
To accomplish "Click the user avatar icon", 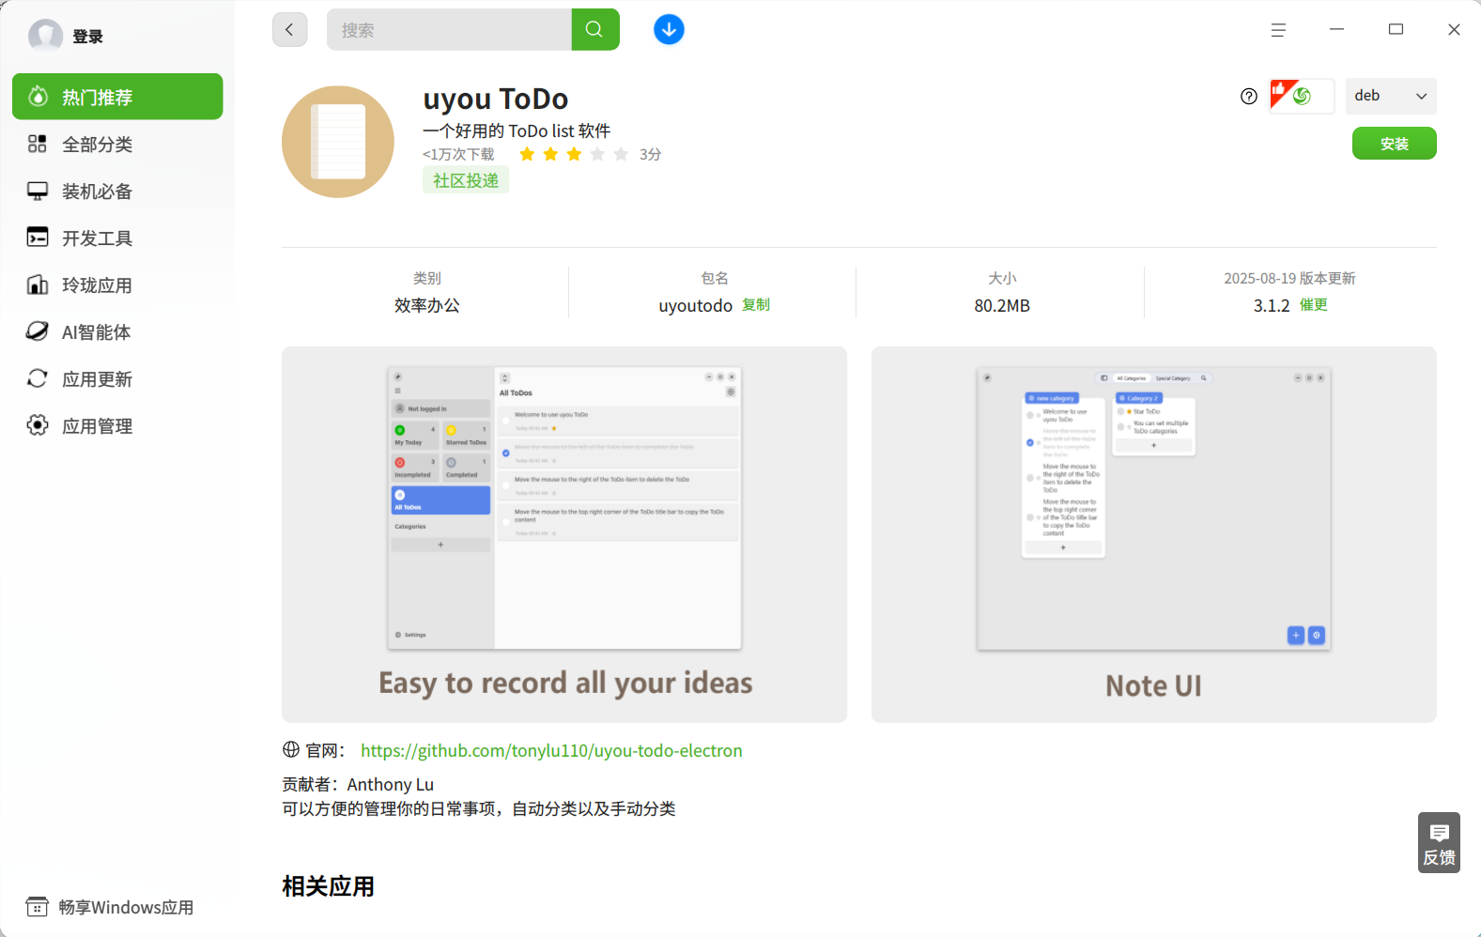I will click(x=45, y=37).
